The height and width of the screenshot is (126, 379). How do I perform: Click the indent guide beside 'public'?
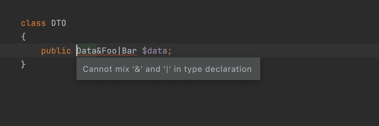pos(20,50)
